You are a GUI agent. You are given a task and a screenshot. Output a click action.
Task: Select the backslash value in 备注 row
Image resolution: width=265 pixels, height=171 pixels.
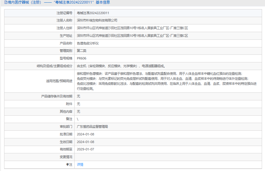tap(78, 119)
